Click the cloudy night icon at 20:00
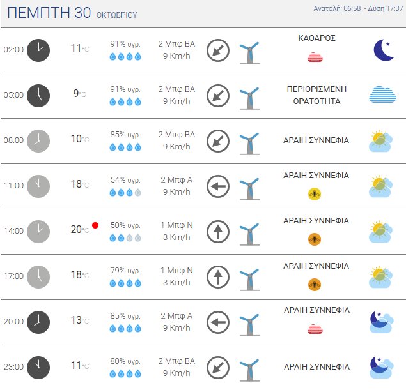The height and width of the screenshot is (390, 406). coord(382,322)
